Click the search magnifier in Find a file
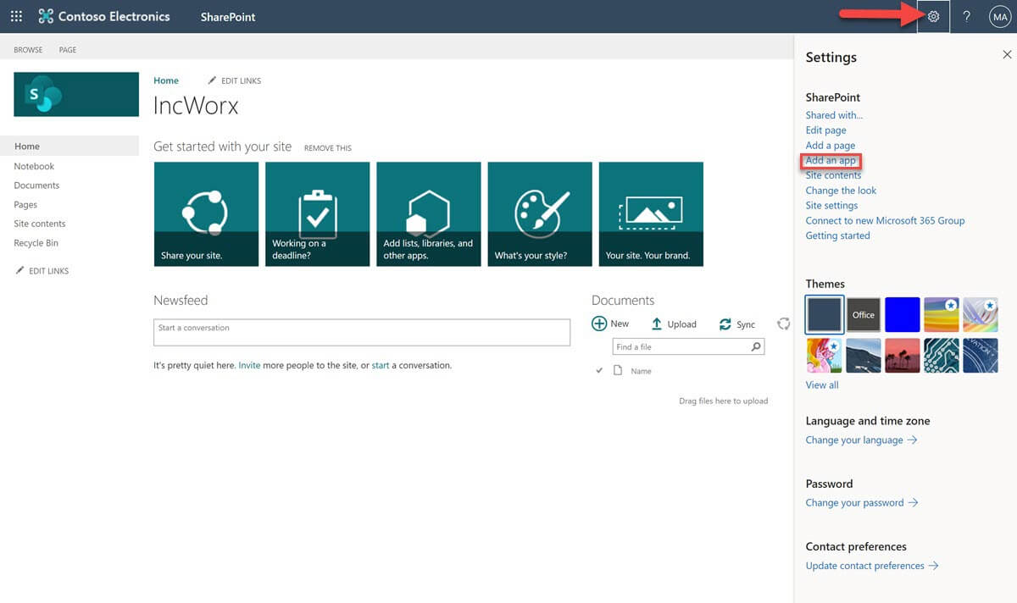 click(756, 346)
